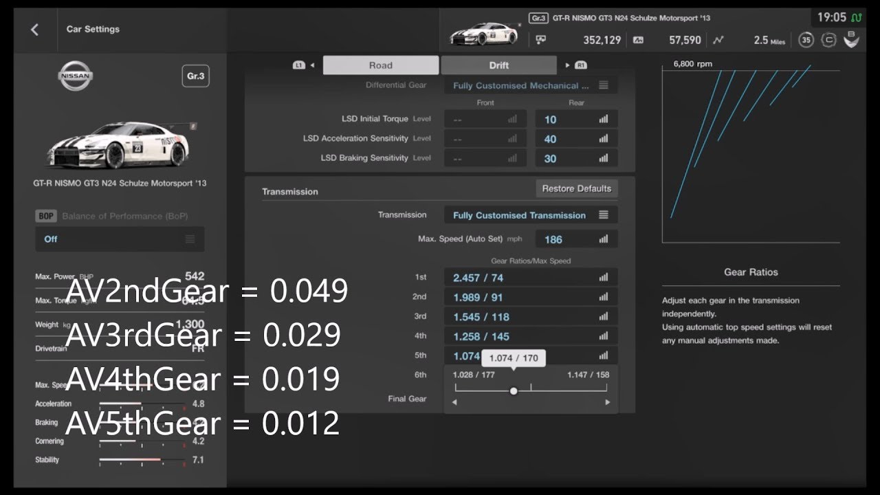Screen dimensions: 880x495
Task: Click bars icon on rear Initial Torque field
Action: [604, 119]
